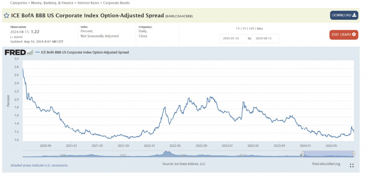
Task: Navigate to Corporate Bonds category
Action: 117,3
